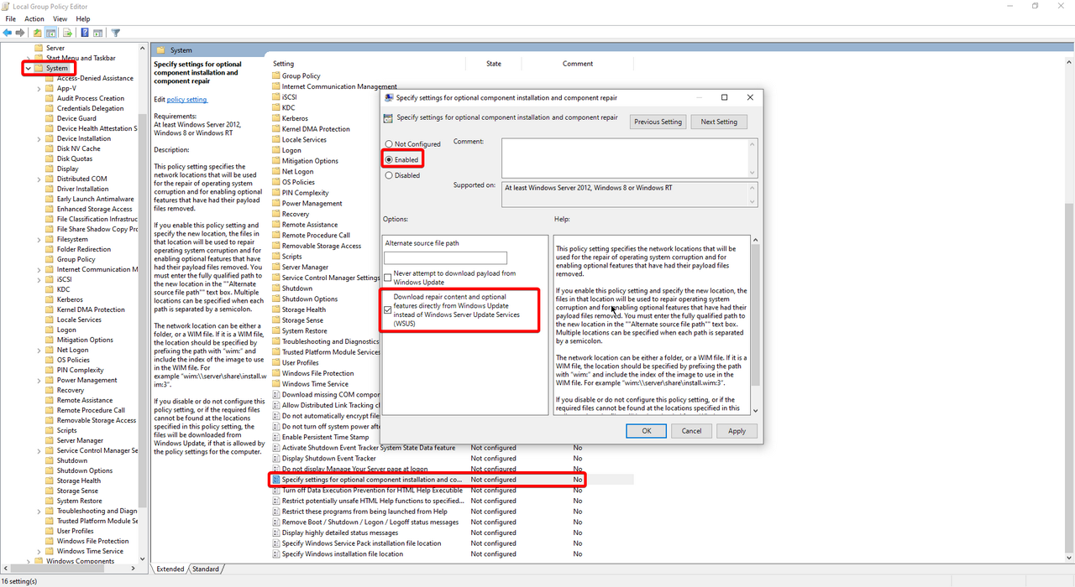The image size is (1075, 587).
Task: Click the Up One Level folder icon
Action: coord(38,33)
